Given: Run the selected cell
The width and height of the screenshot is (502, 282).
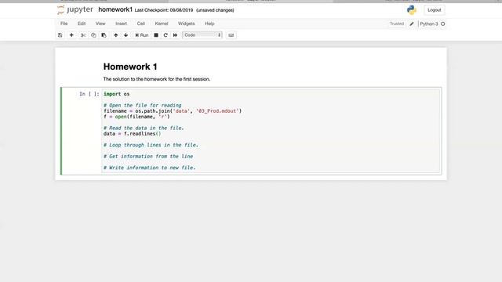Looking at the screenshot, I should point(142,35).
